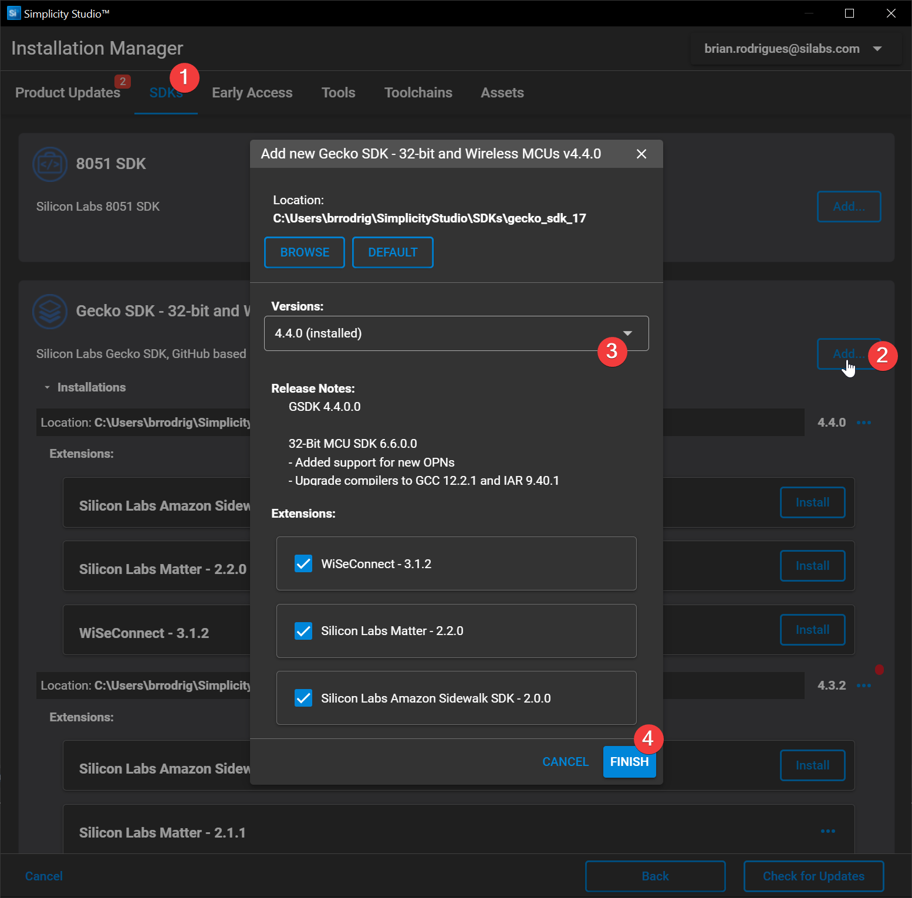The width and height of the screenshot is (912, 898).
Task: Click the Product Updates notification badge
Action: tap(123, 82)
